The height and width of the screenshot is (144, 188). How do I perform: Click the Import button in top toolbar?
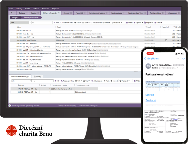point(106,22)
